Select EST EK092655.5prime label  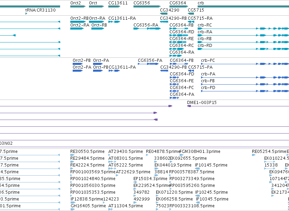point(188,158)
